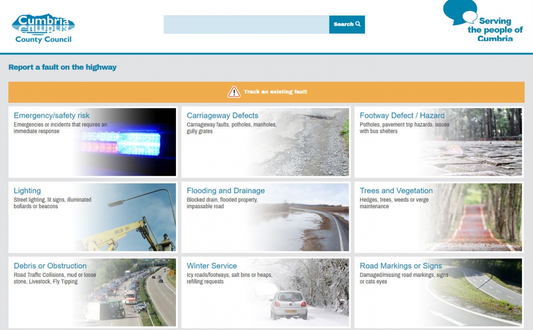Open the Winter Service category
533x330 pixels.
click(x=212, y=266)
